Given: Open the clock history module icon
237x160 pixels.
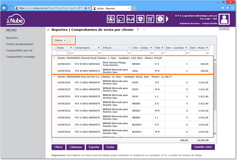Looking at the screenshot, I should [x=160, y=19].
